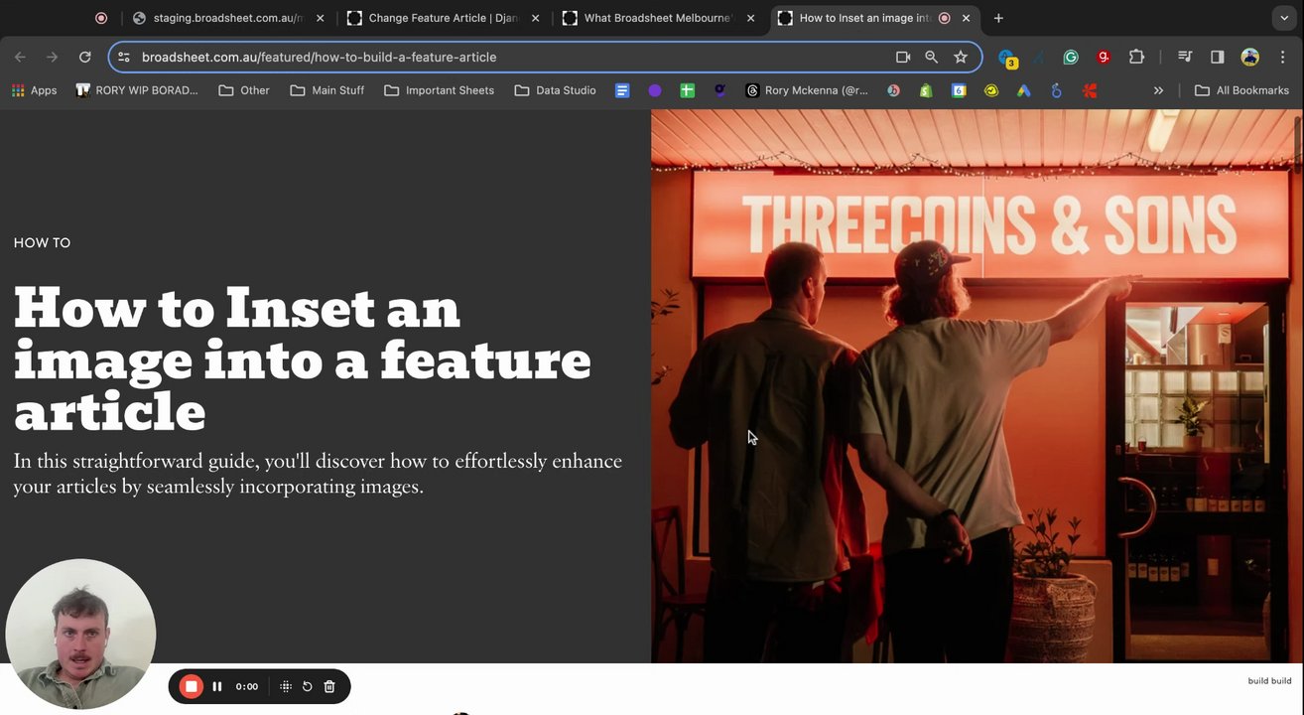Show hidden bookmarks with double chevron
The width and height of the screenshot is (1304, 715).
[x=1158, y=90]
